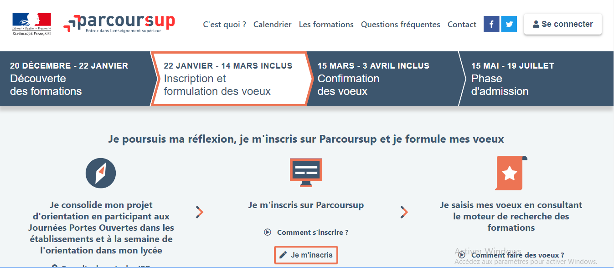Click the orange star document icon

(511, 173)
